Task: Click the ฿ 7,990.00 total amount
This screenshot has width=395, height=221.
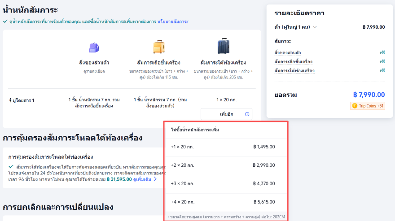Action: [x=369, y=95]
